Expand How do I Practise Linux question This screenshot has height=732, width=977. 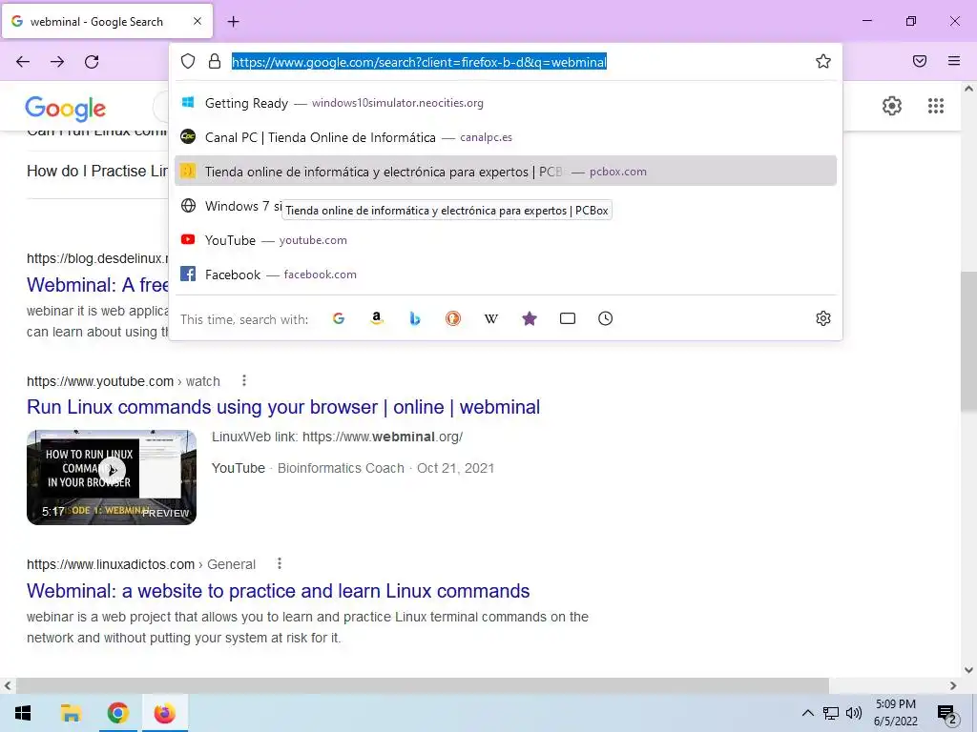pyautogui.click(x=98, y=172)
